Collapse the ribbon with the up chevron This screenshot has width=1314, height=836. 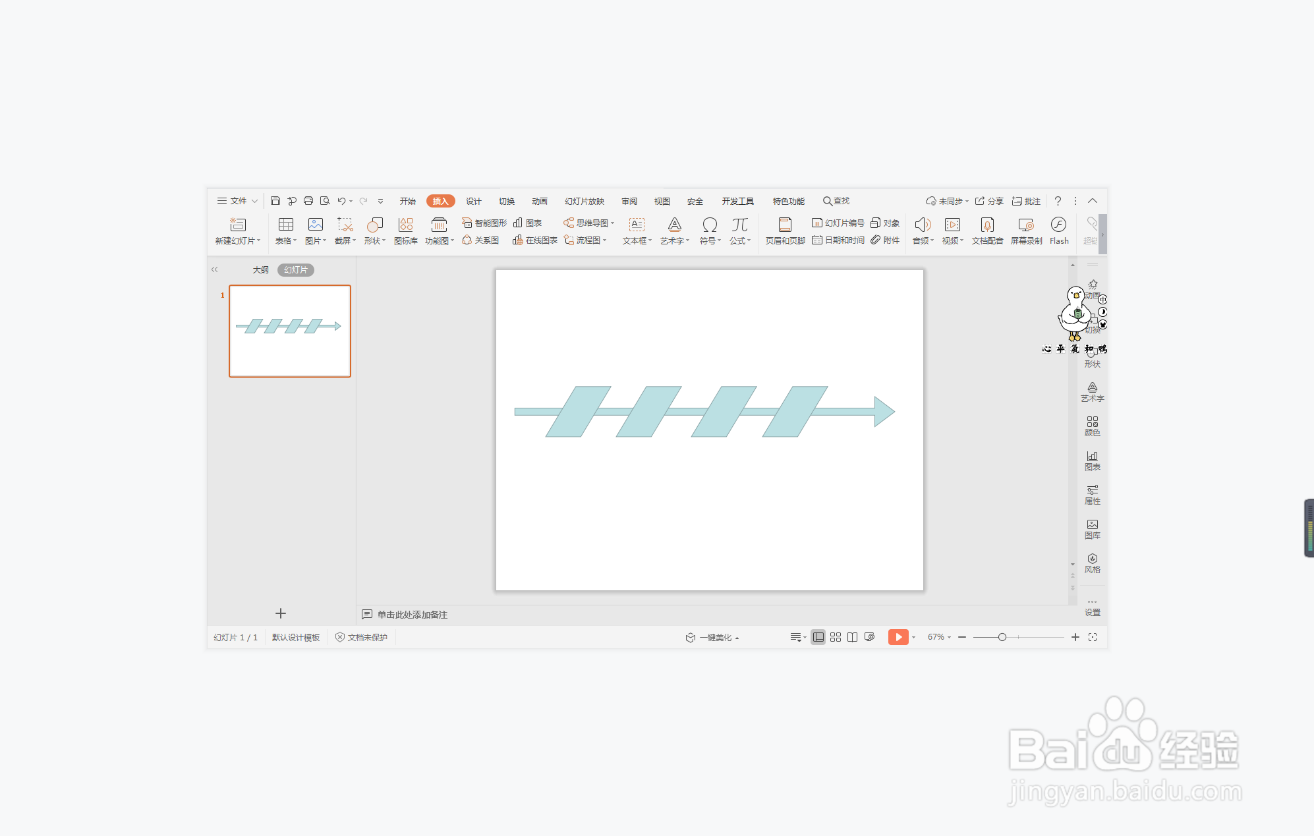click(1093, 201)
